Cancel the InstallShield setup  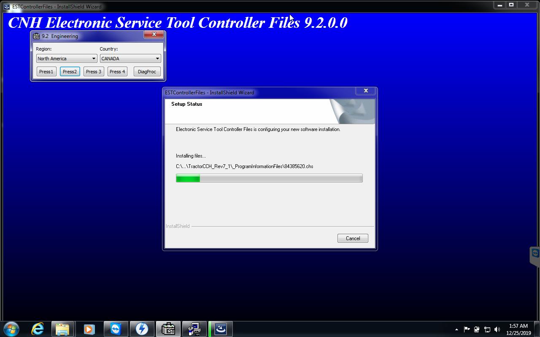coord(353,238)
